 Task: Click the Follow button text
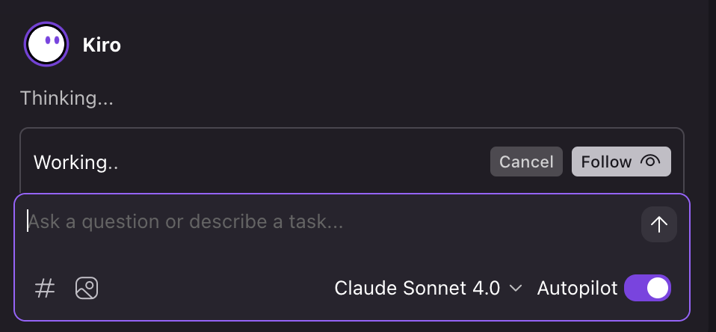(606, 162)
